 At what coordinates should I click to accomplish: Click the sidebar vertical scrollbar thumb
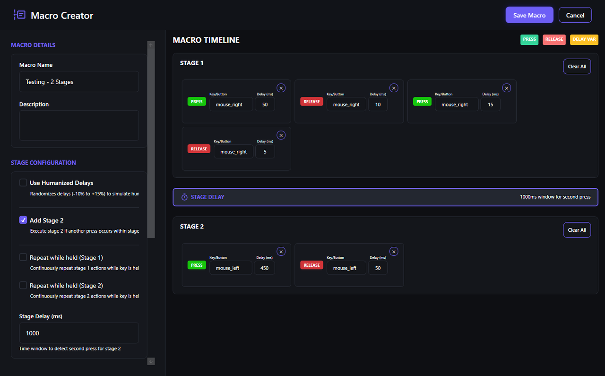click(x=151, y=143)
